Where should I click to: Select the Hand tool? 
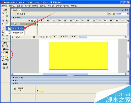(3, 46)
